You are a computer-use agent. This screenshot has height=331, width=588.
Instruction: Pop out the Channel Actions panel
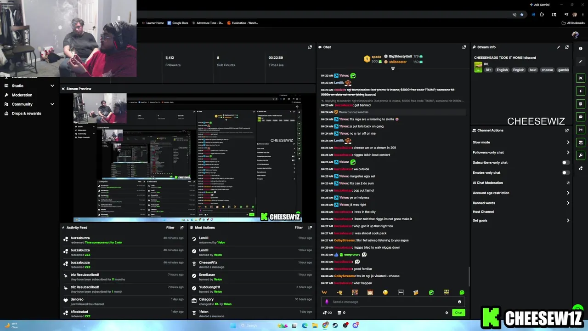567,130
